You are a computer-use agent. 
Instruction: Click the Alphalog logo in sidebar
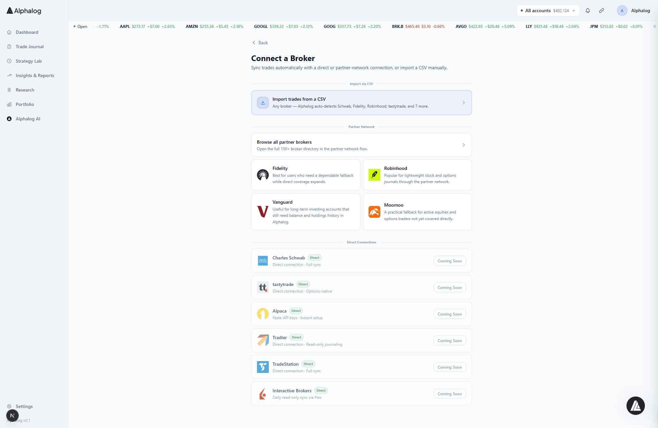pos(24,11)
